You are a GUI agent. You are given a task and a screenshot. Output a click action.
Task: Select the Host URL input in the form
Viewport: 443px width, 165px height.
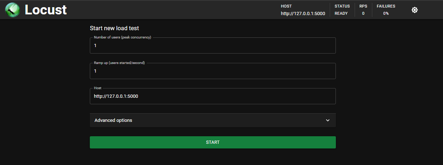pyautogui.click(x=212, y=96)
